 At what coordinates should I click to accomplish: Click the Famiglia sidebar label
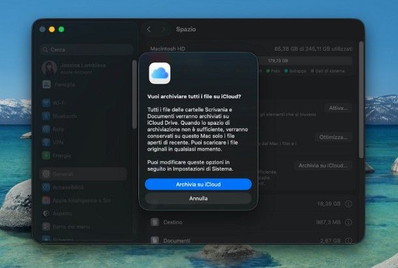(x=65, y=84)
